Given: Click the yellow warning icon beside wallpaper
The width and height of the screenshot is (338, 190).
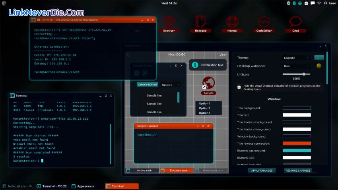Looking at the screenshot, I should pos(319,66).
